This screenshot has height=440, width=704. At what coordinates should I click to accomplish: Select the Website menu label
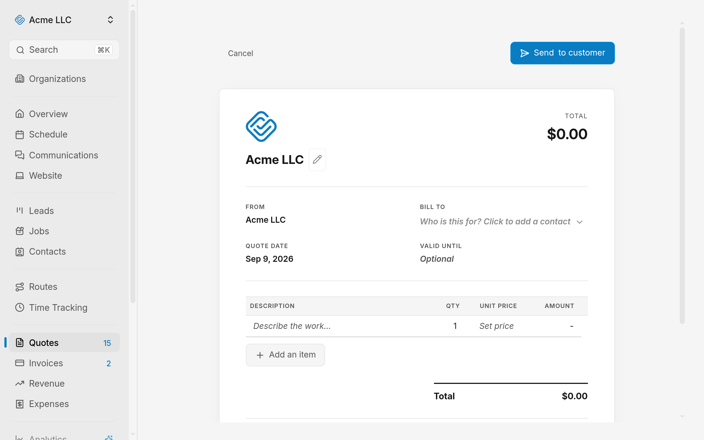coord(45,175)
